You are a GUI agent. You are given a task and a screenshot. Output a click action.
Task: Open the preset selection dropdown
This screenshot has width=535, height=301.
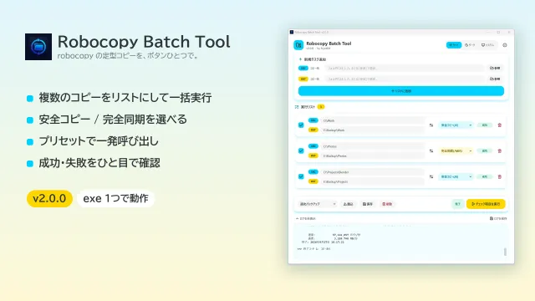point(318,204)
